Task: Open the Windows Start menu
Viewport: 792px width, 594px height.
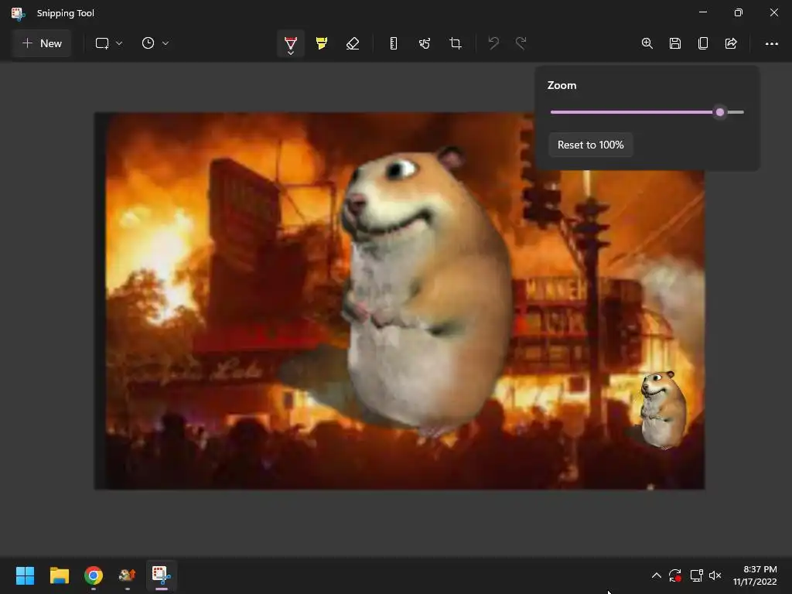Action: click(25, 575)
